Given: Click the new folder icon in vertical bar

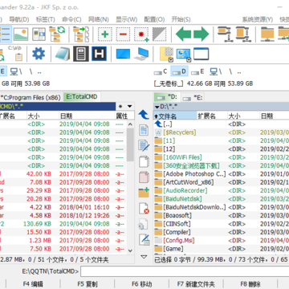Looking at the screenshot, I should coord(144,193).
